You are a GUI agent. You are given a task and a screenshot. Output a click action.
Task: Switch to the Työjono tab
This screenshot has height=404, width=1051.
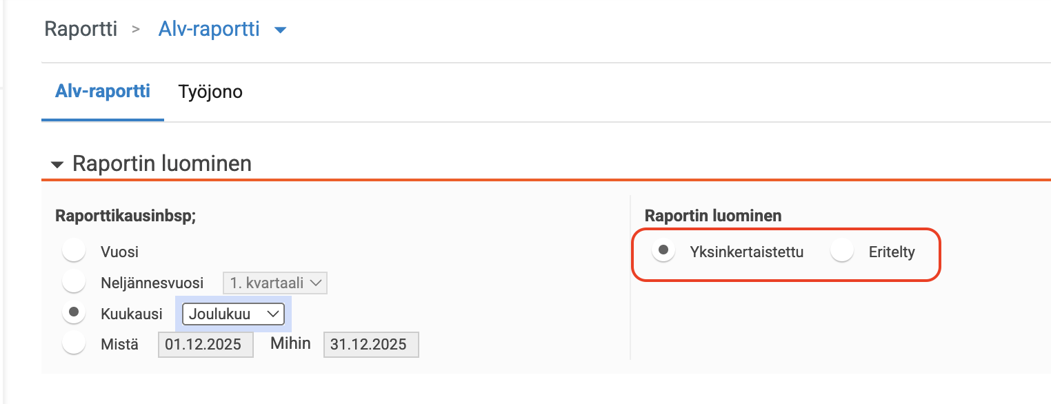pos(210,92)
